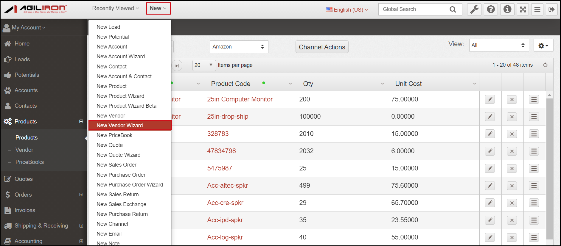Click the New dropdown menu
The height and width of the screenshot is (246, 561).
(158, 8)
